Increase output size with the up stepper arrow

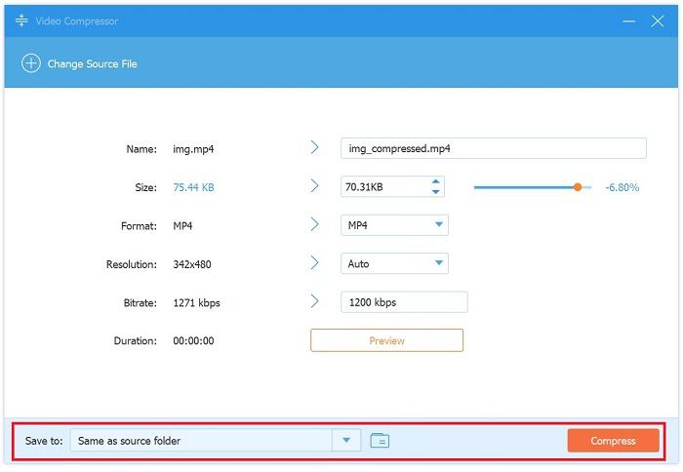coord(436,181)
